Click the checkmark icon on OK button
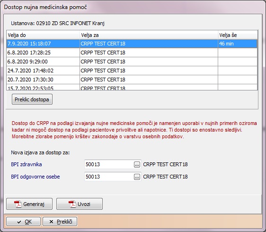The width and height of the screenshot is (266, 232). 19,222
